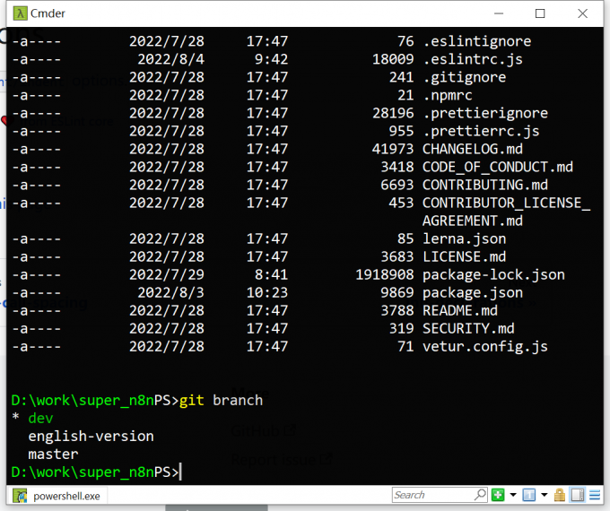Click the active consoles list icon
Image resolution: width=610 pixels, height=511 pixels.
529,495
